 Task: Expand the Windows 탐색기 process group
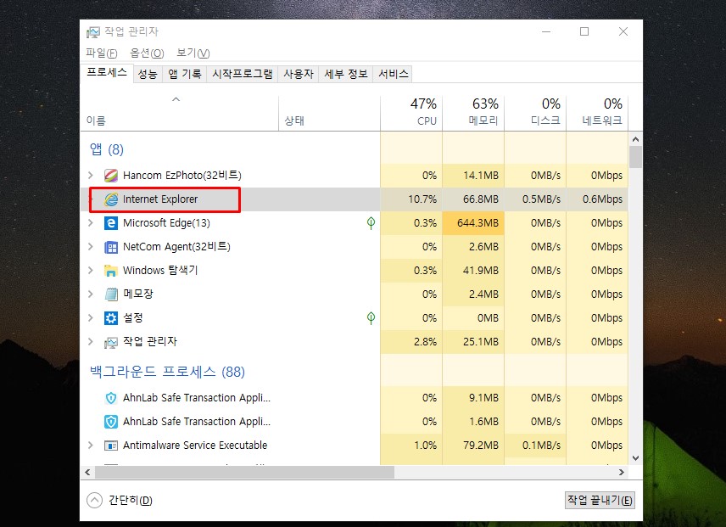point(91,270)
